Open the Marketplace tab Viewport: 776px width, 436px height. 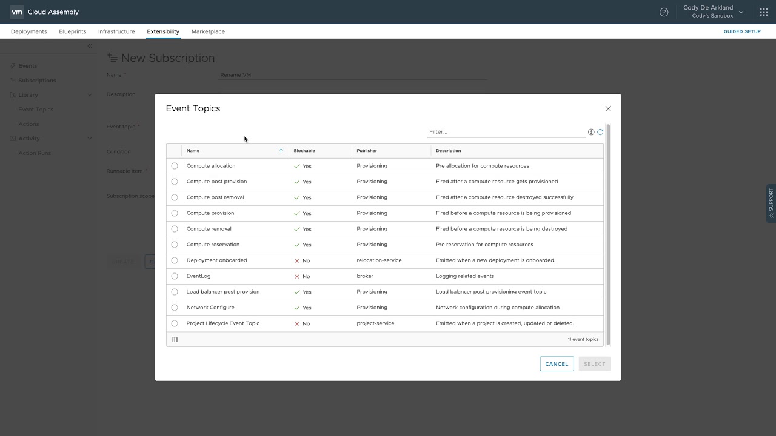click(x=208, y=31)
